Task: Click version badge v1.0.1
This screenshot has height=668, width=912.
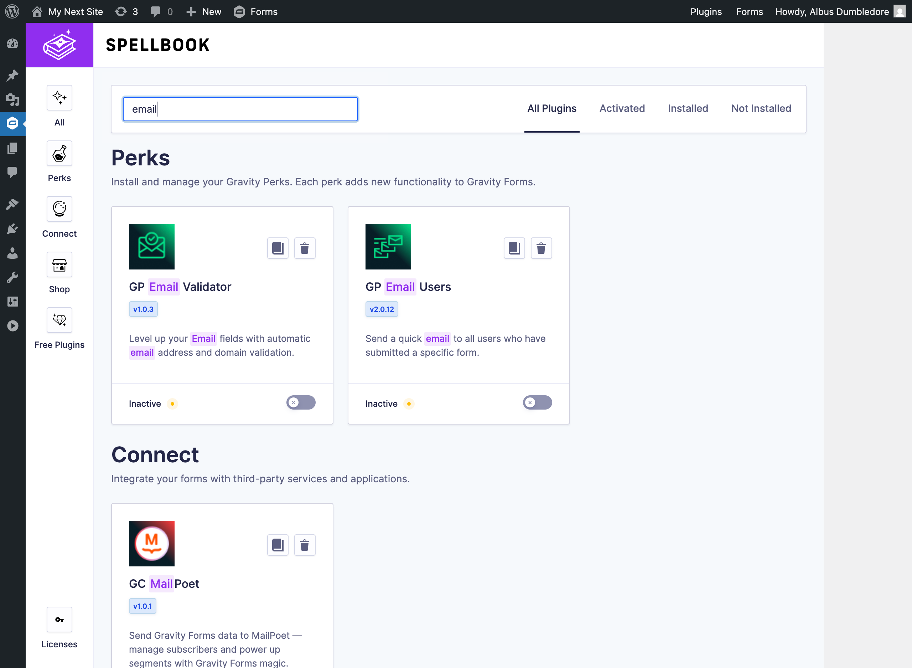Action: coord(142,606)
